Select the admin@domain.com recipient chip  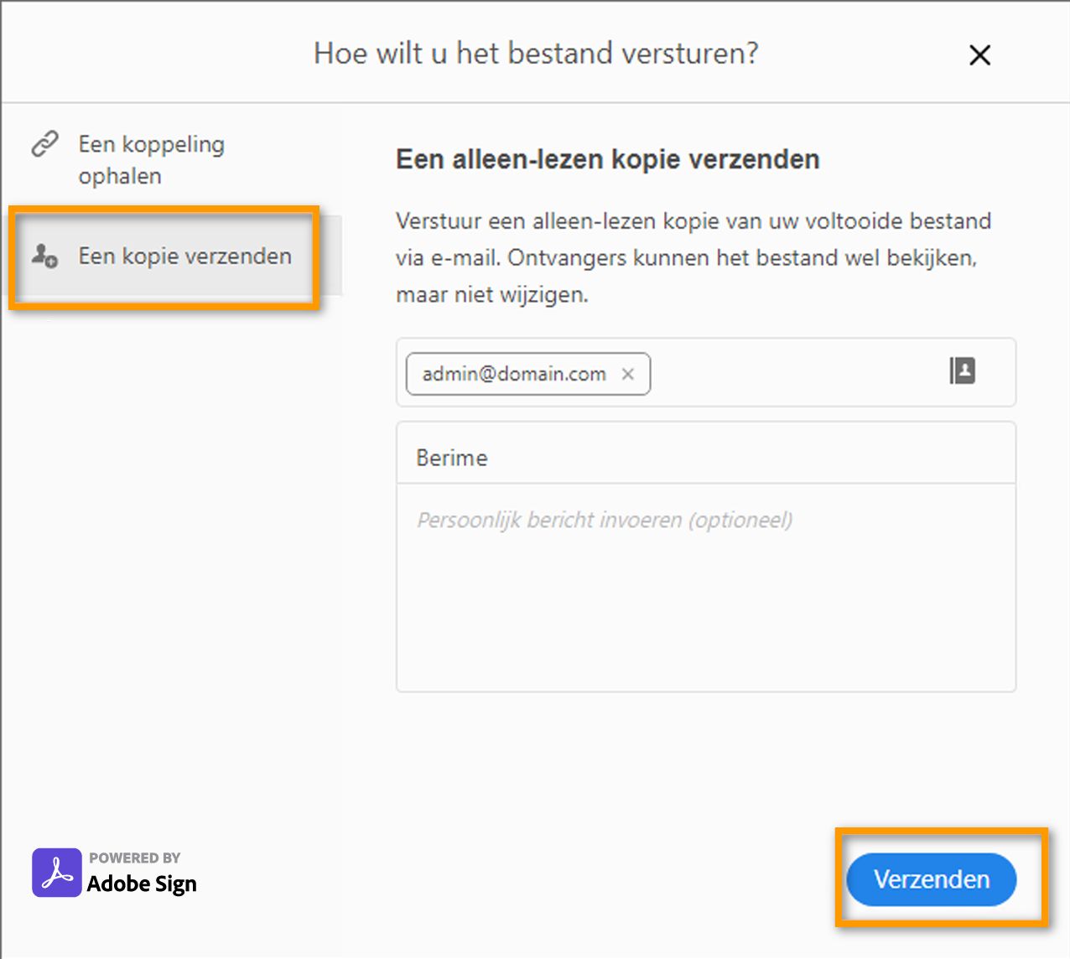513,374
